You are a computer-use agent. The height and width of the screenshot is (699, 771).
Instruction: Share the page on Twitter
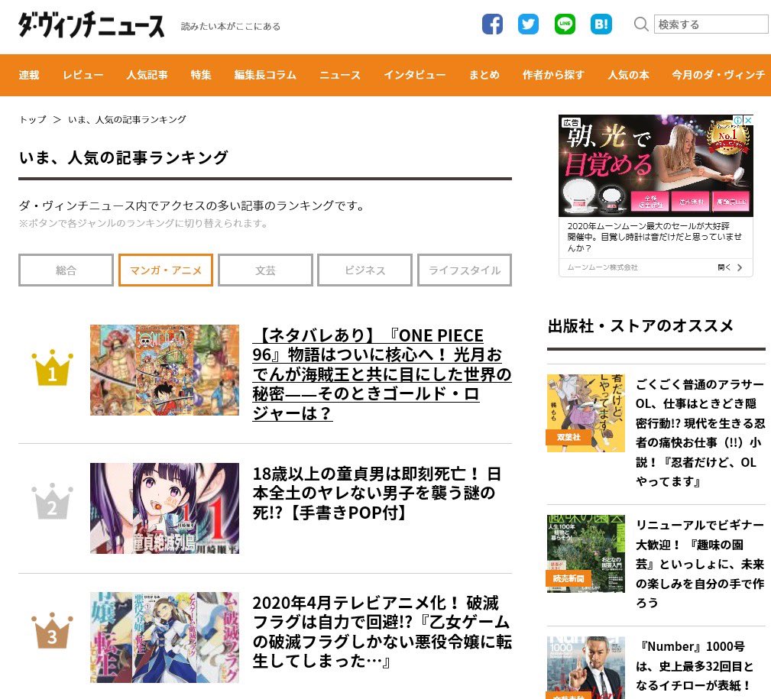pos(528,24)
